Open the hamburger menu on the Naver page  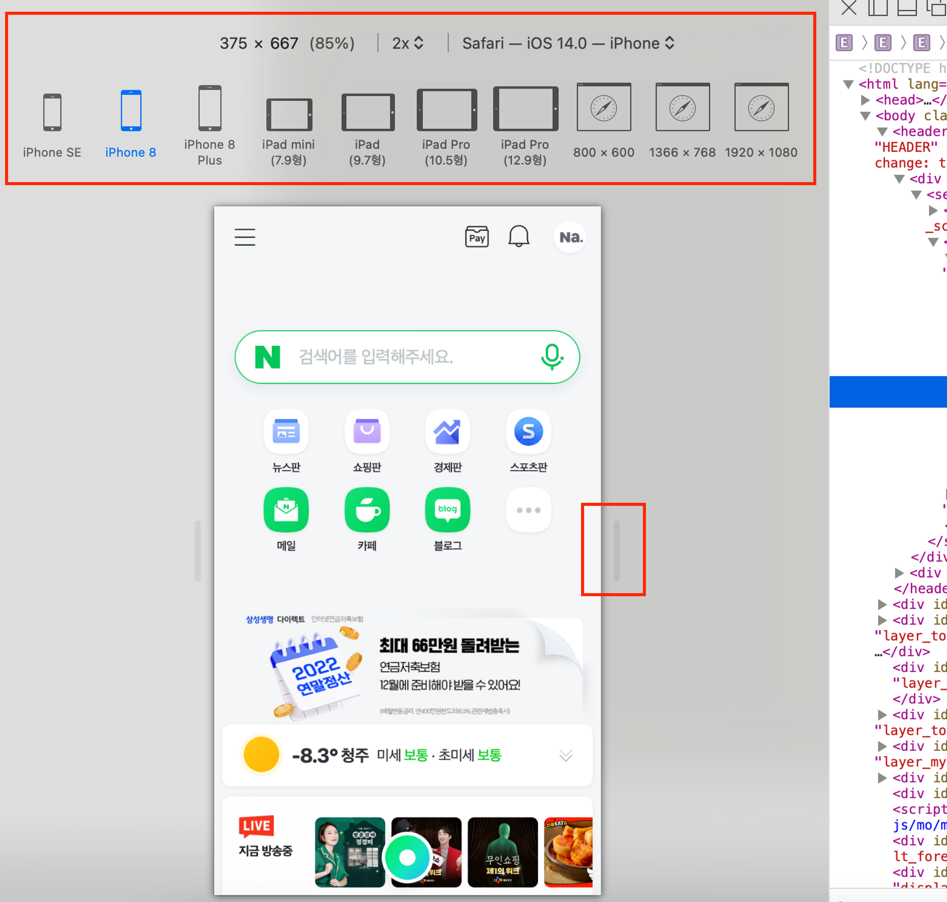tap(245, 237)
